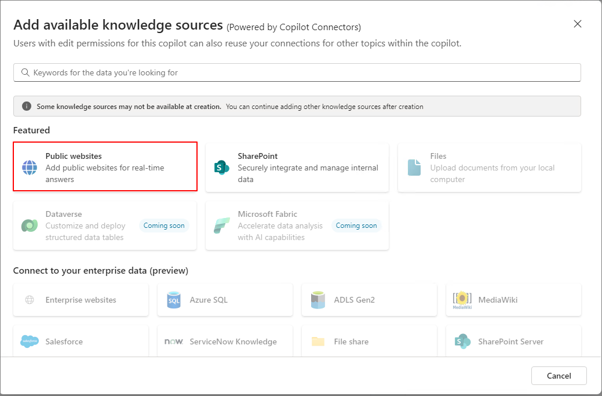This screenshot has width=602, height=396.
Task: Click 'Connect to your enterprise data (preview)' heading
Action: (101, 270)
